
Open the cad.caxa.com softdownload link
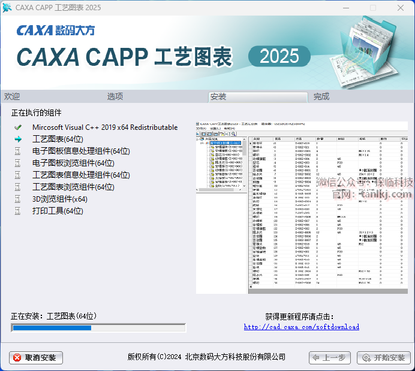pyautogui.click(x=302, y=327)
